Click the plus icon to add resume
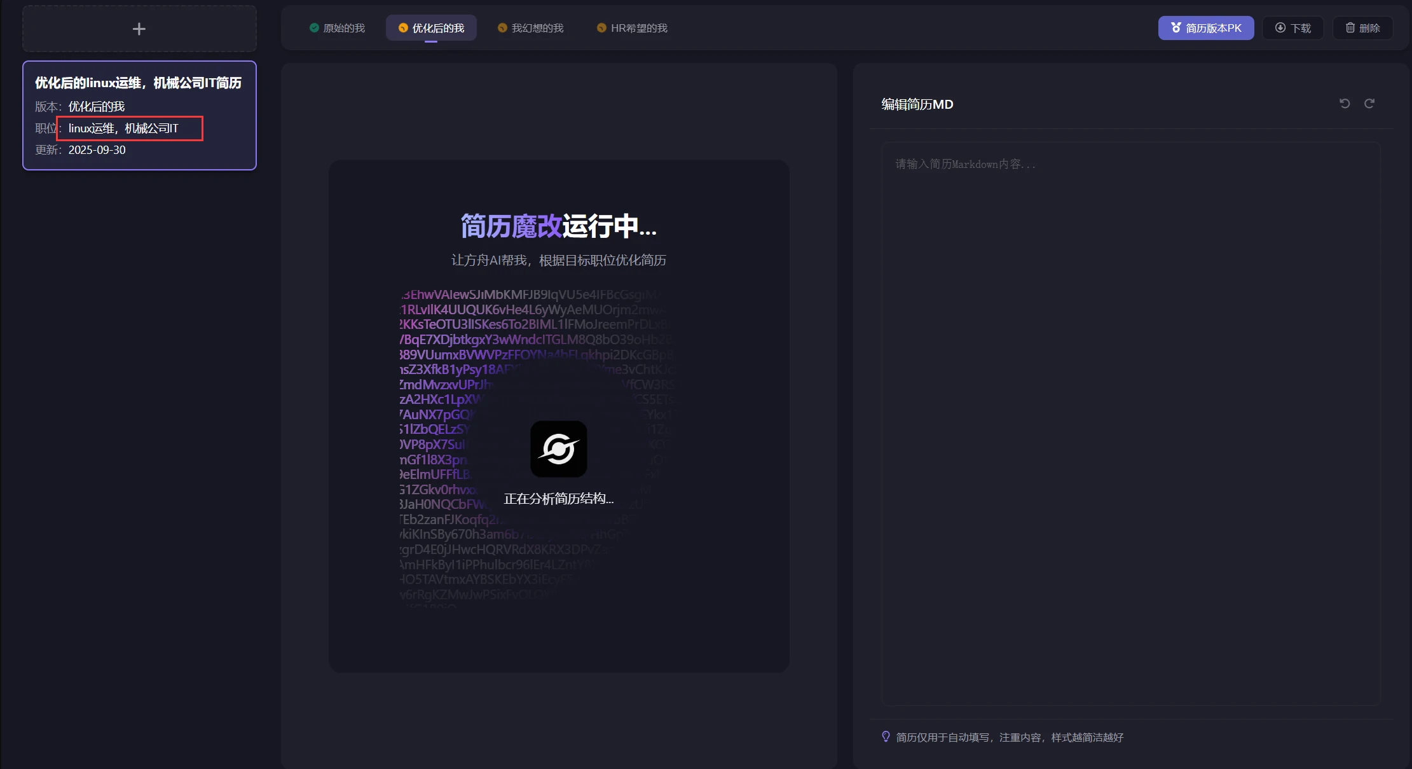The width and height of the screenshot is (1412, 769). click(x=139, y=29)
